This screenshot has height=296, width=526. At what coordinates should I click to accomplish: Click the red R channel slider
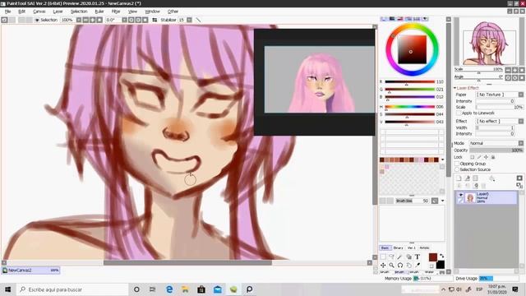pyautogui.click(x=409, y=82)
